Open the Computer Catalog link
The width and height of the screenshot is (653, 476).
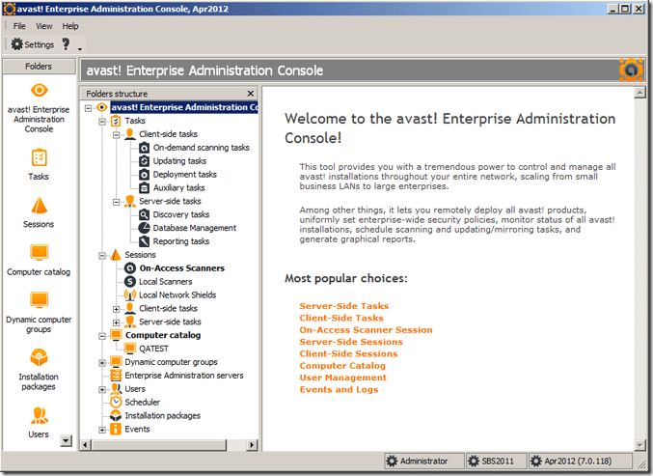point(342,366)
